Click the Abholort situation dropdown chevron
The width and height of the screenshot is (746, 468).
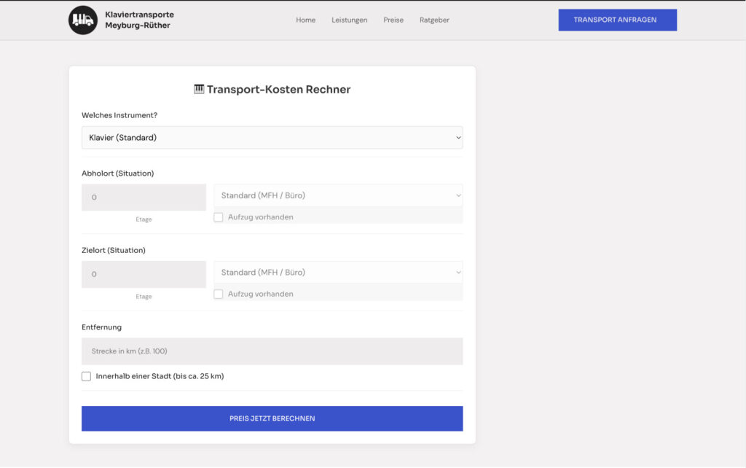(458, 195)
